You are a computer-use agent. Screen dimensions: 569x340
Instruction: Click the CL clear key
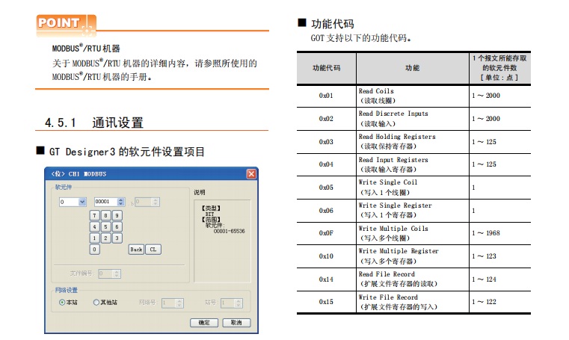tap(153, 250)
